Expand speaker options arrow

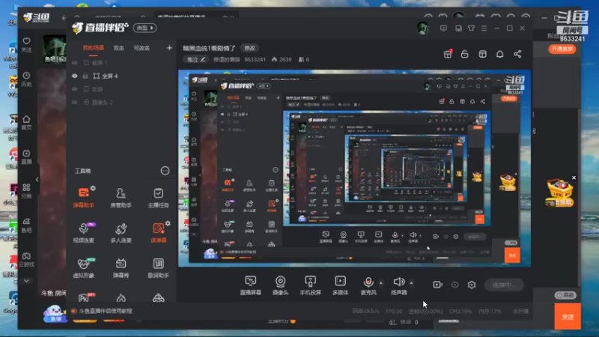coord(411,283)
